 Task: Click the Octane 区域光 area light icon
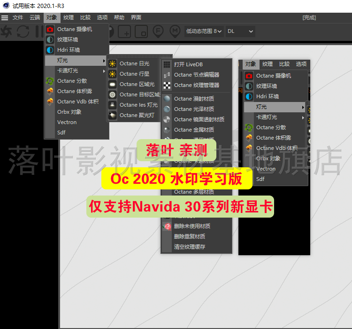pos(113,84)
